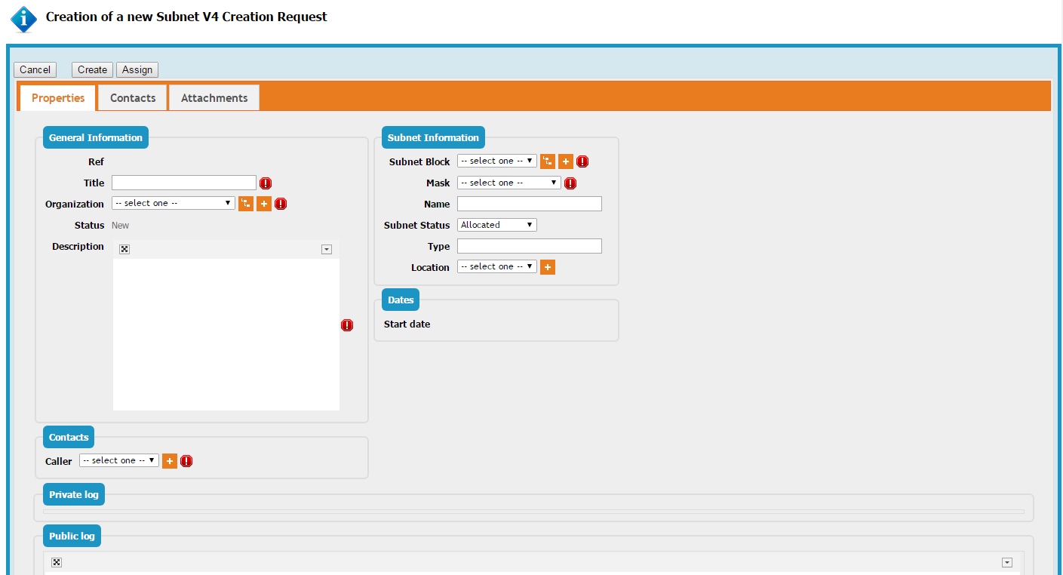The height and width of the screenshot is (575, 1063).
Task: Create a new Caller using plus icon
Action: tap(170, 461)
